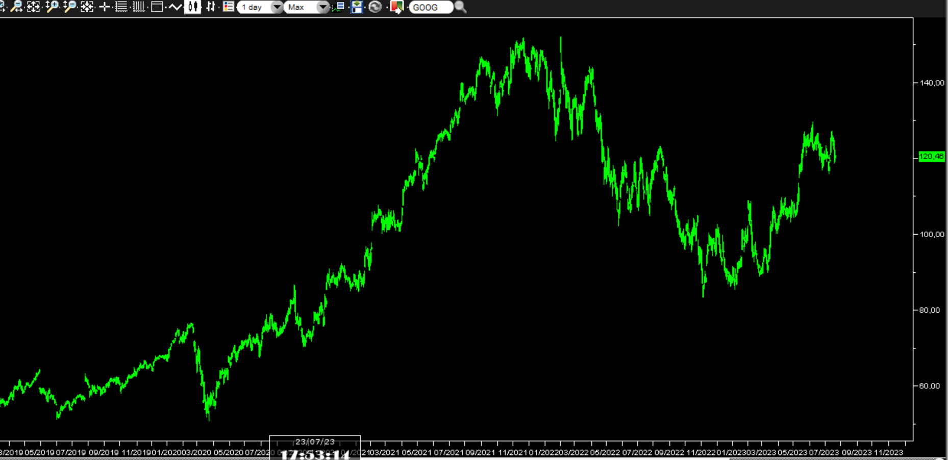Toggle the crosshair cursor tool

point(105,7)
